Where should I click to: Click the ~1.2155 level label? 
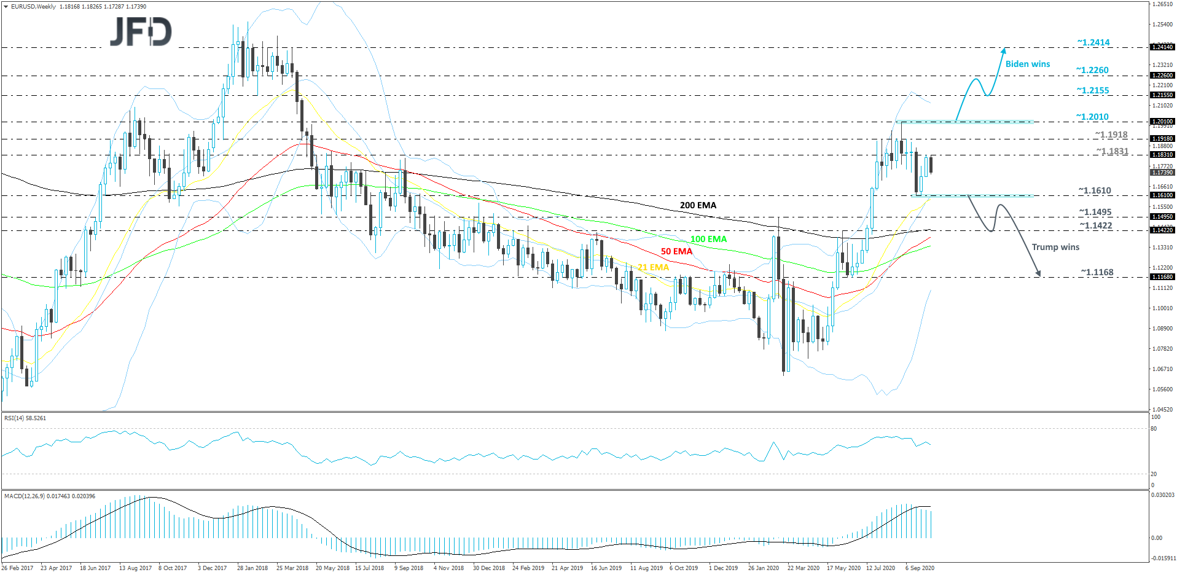1093,90
